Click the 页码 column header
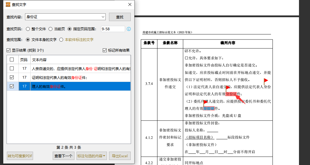This screenshot has height=165, width=310. pos(24,60)
